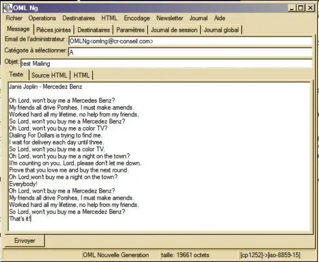Open the Destinataires menu in menu bar

pos(79,18)
